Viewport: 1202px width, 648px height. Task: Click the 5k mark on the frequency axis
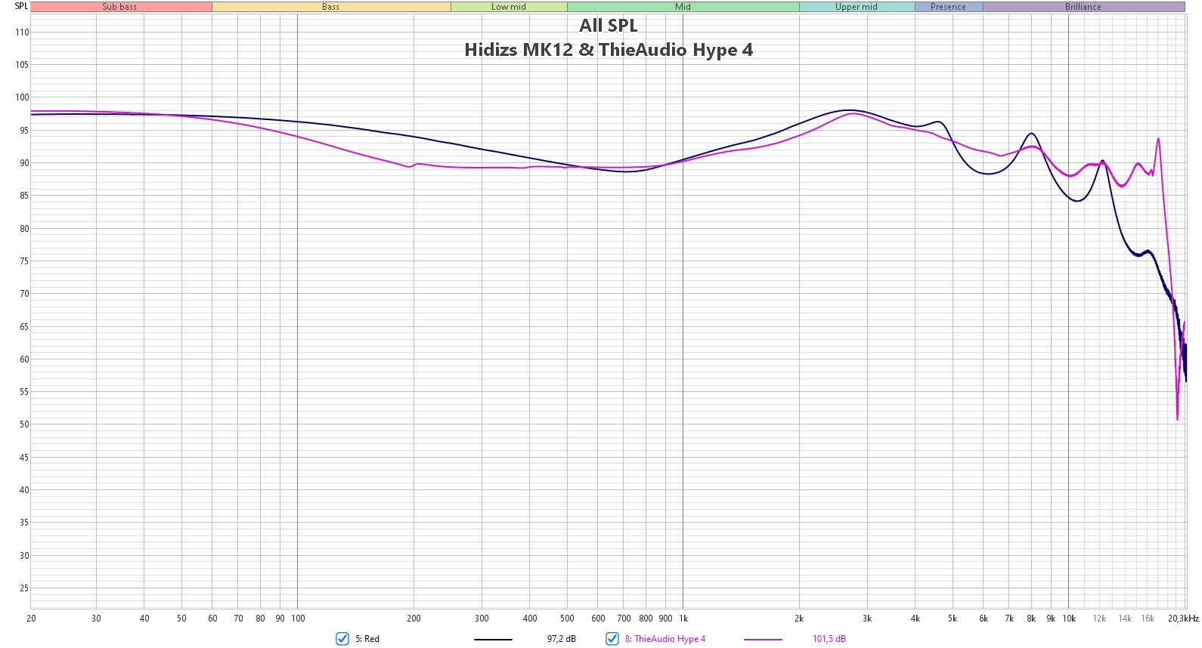coord(953,619)
